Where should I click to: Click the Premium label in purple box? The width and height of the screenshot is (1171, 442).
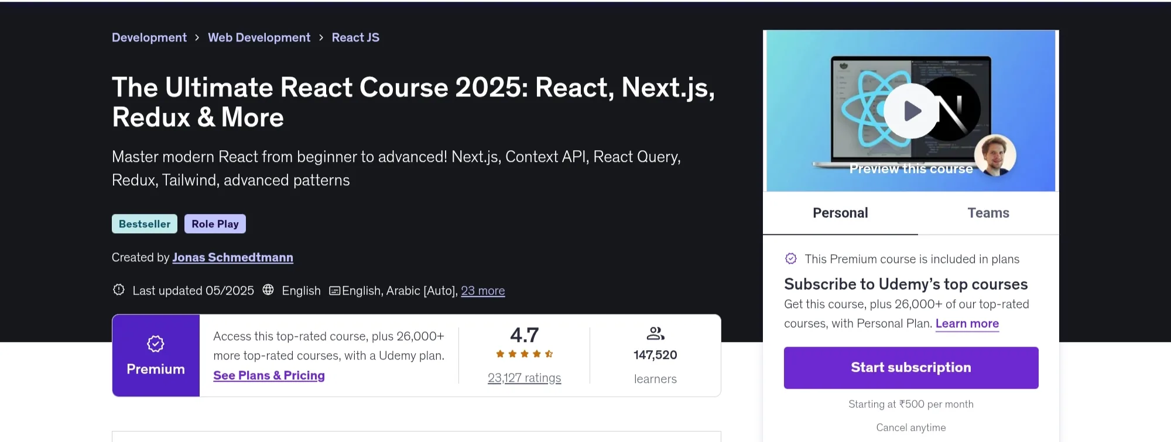click(x=156, y=369)
